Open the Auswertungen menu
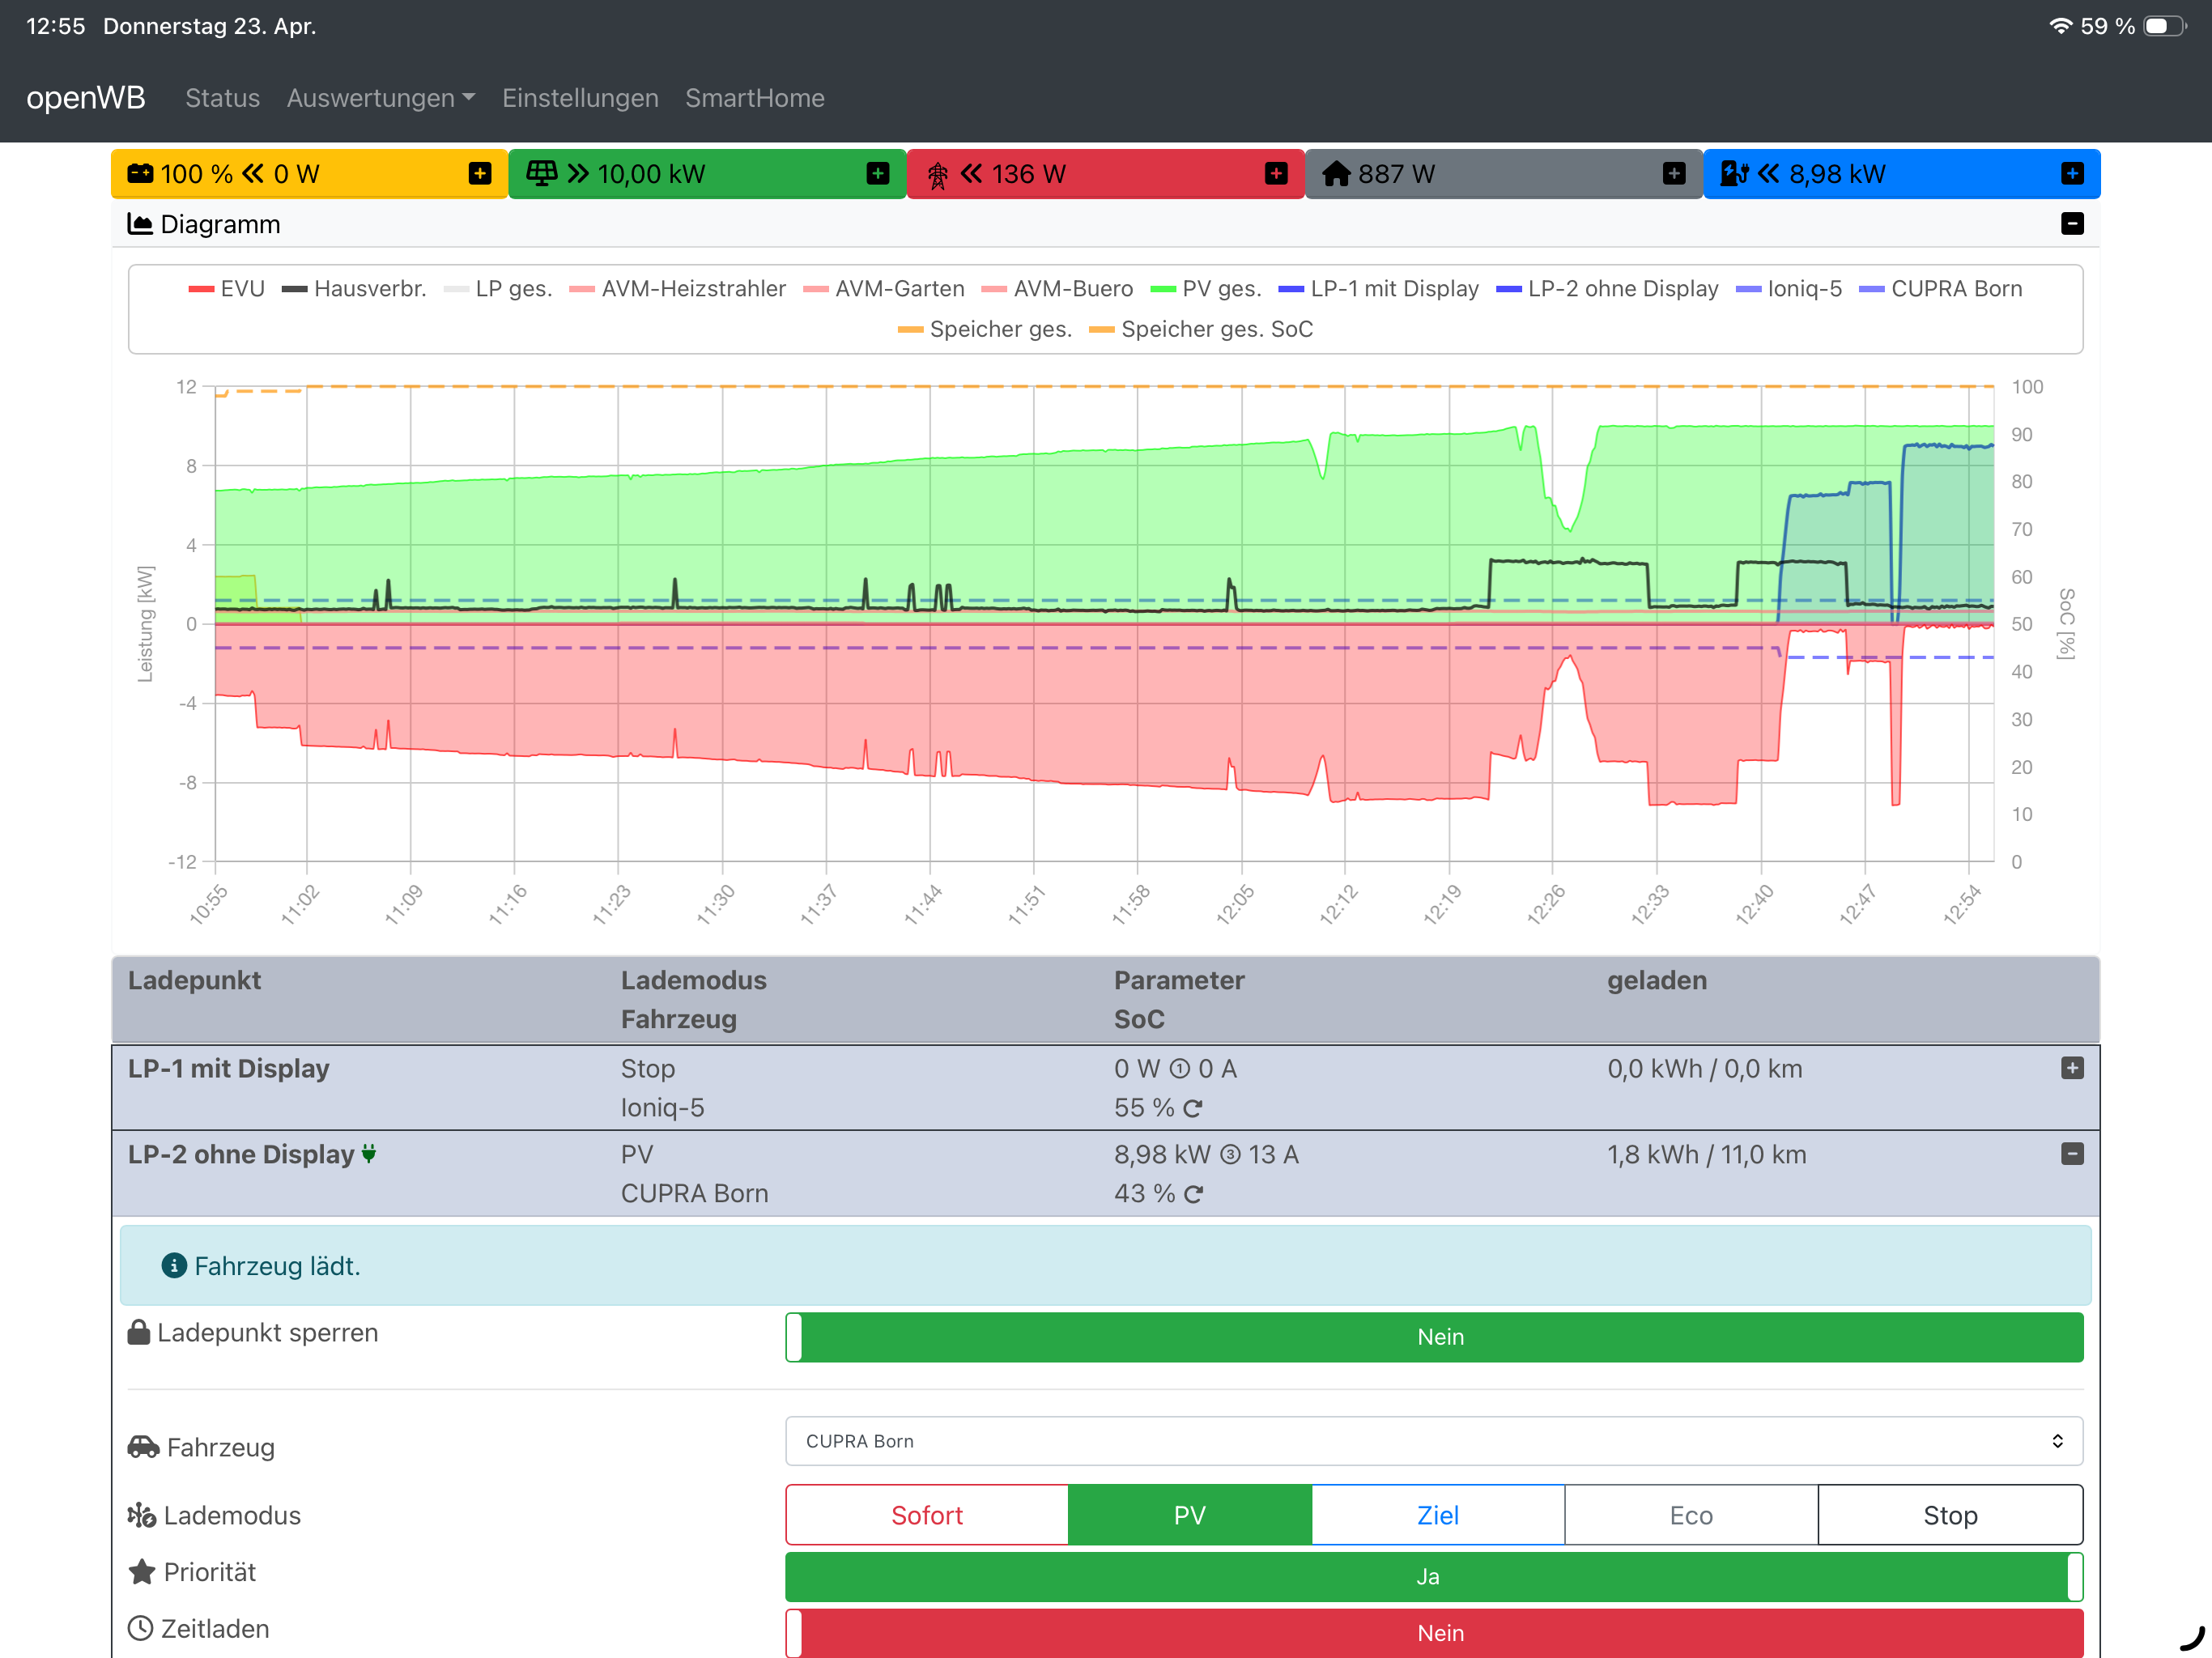Viewport: 2212px width, 1658px height. [380, 98]
